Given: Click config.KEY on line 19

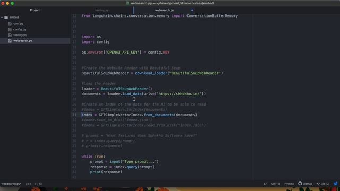Looking at the screenshot, I should [x=159, y=53].
